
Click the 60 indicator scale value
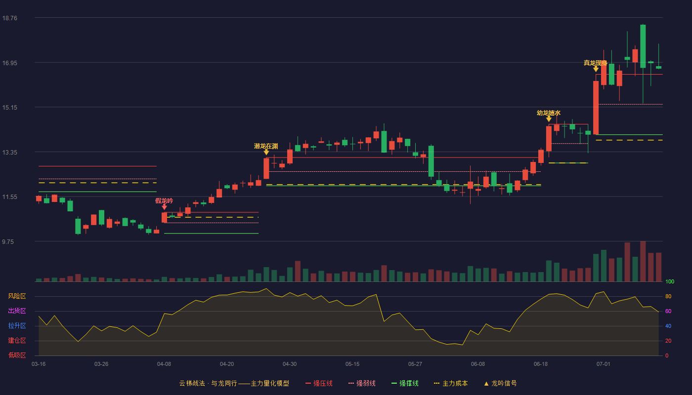tap(668, 311)
